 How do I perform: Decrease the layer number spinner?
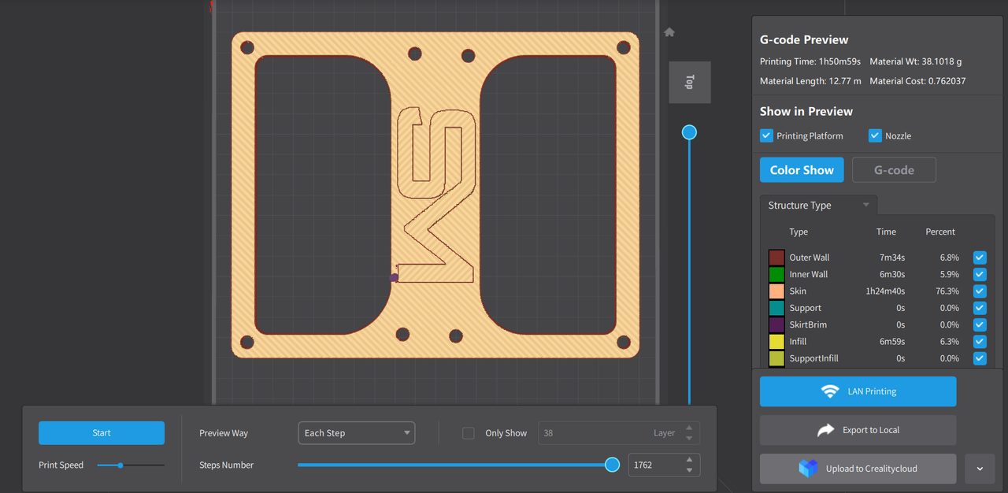pyautogui.click(x=689, y=438)
